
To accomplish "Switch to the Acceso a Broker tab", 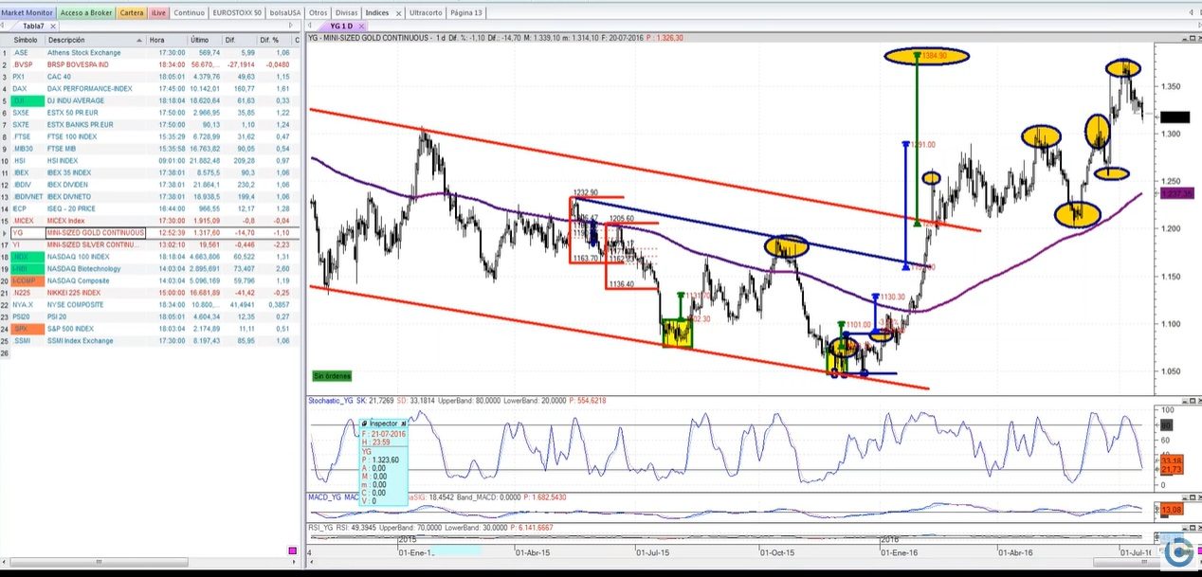I will [x=87, y=13].
